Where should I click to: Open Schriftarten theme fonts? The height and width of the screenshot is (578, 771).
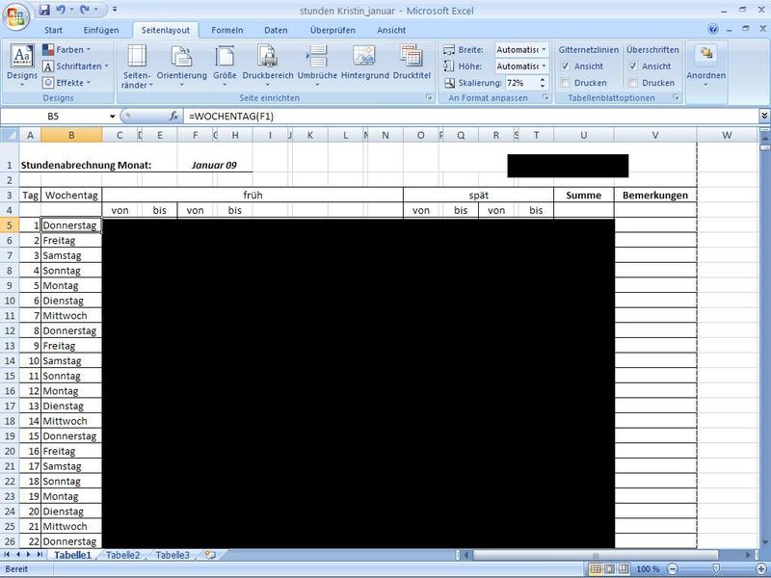75,66
